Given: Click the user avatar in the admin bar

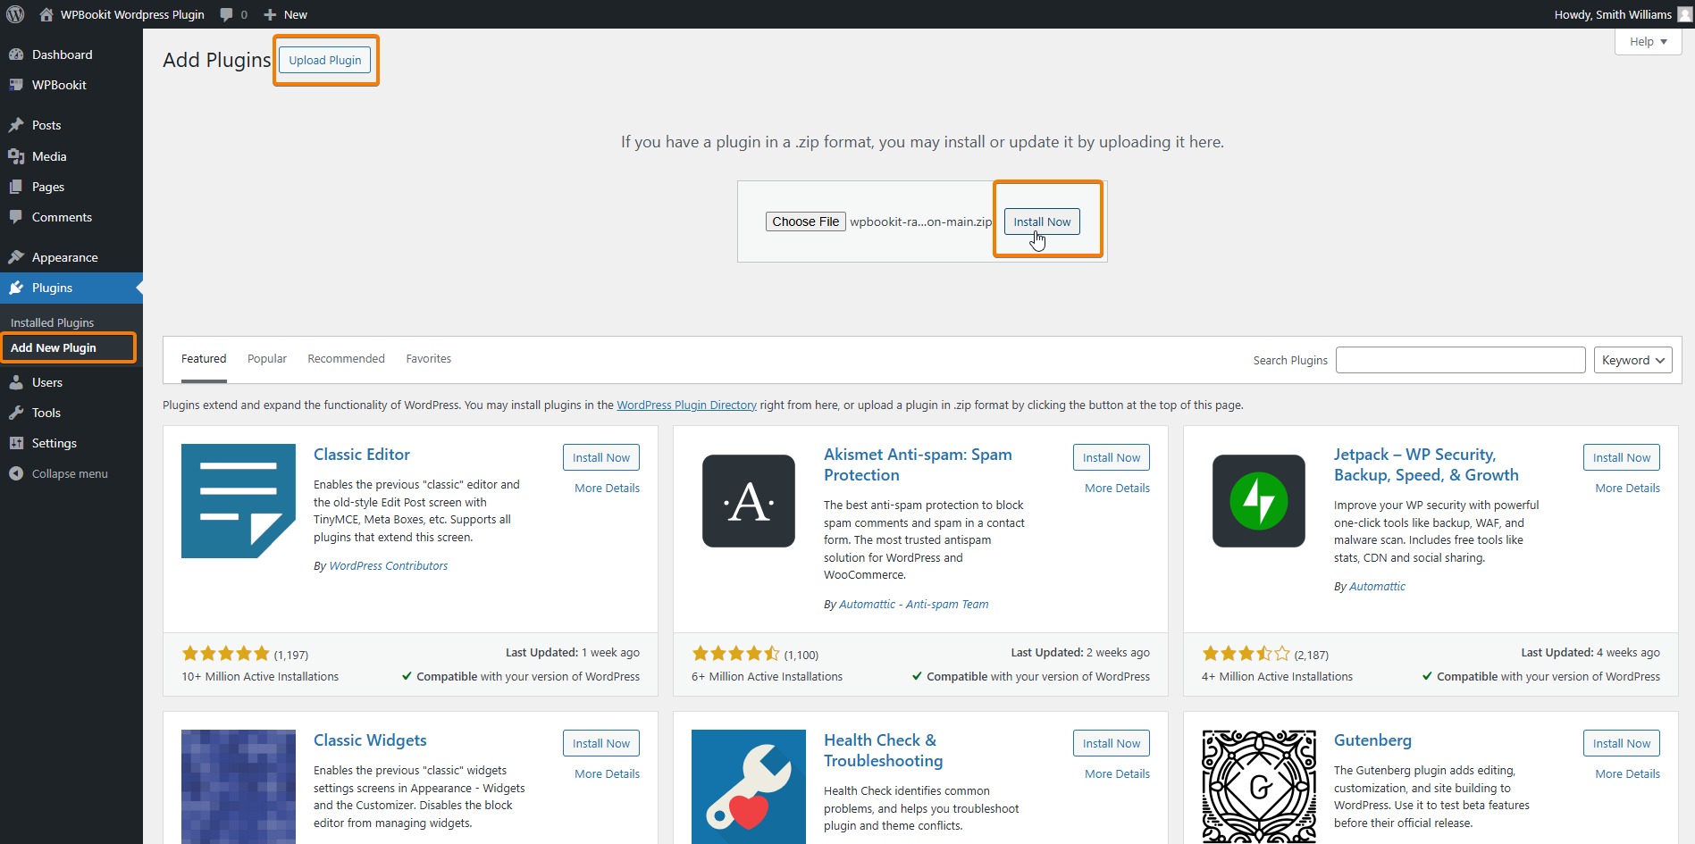Looking at the screenshot, I should tap(1684, 14).
